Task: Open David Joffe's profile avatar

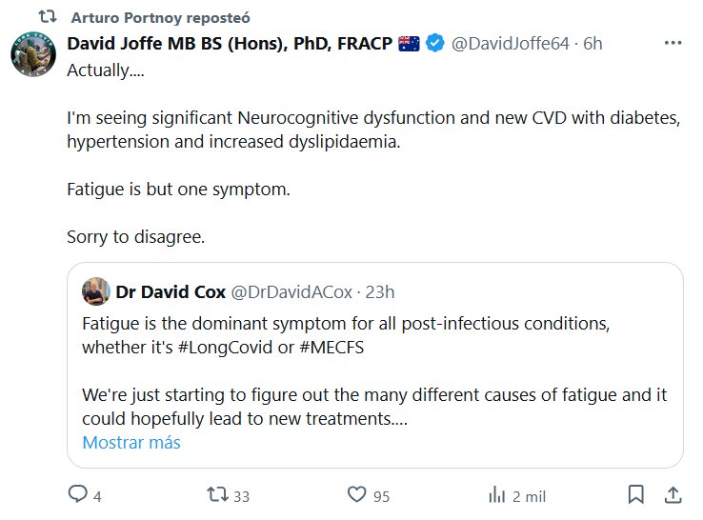Action: [32, 55]
